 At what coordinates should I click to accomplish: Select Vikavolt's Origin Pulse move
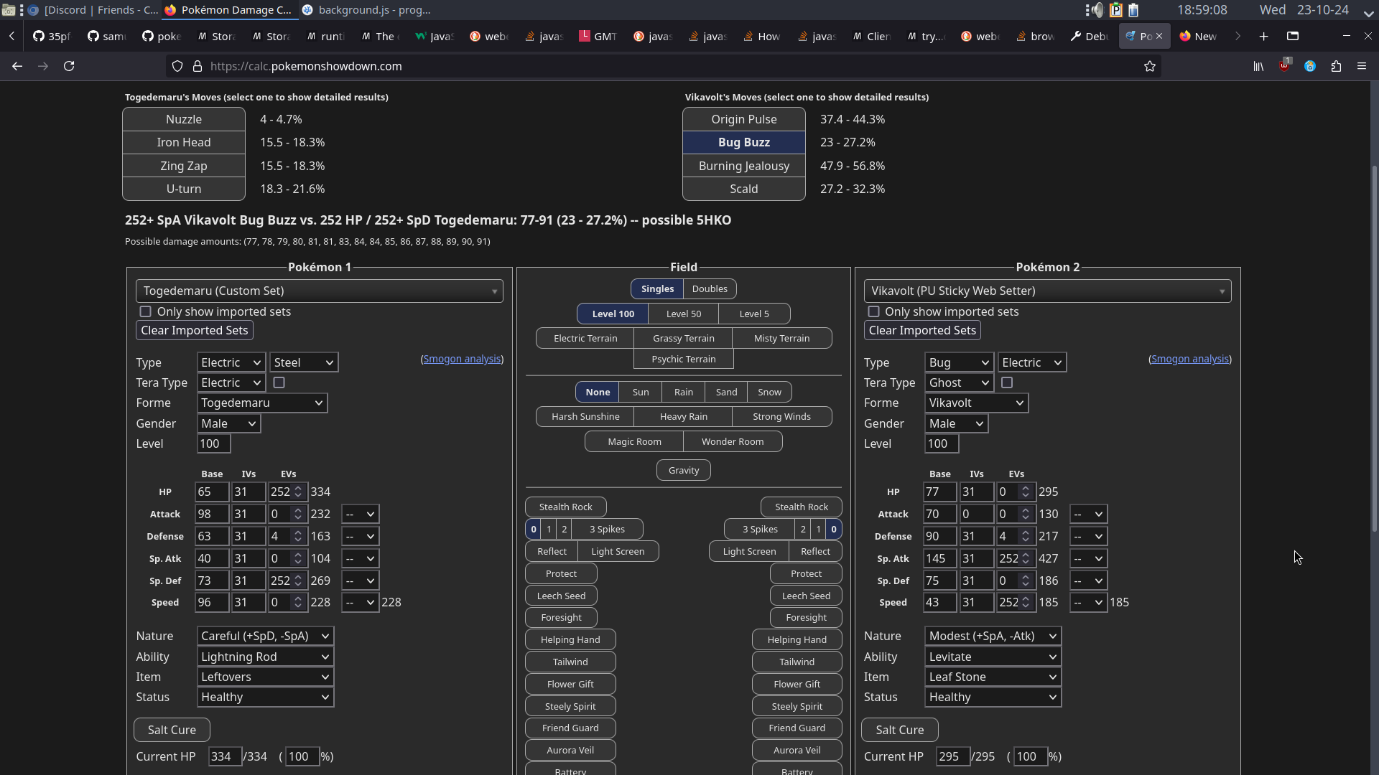point(744,119)
